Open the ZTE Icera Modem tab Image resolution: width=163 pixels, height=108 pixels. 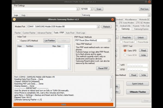tap(126, 23)
